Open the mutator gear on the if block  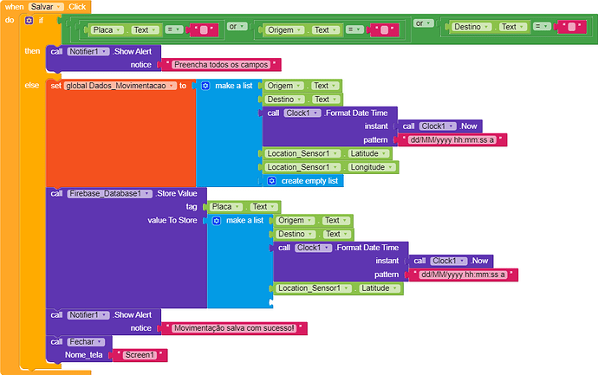pos(29,21)
